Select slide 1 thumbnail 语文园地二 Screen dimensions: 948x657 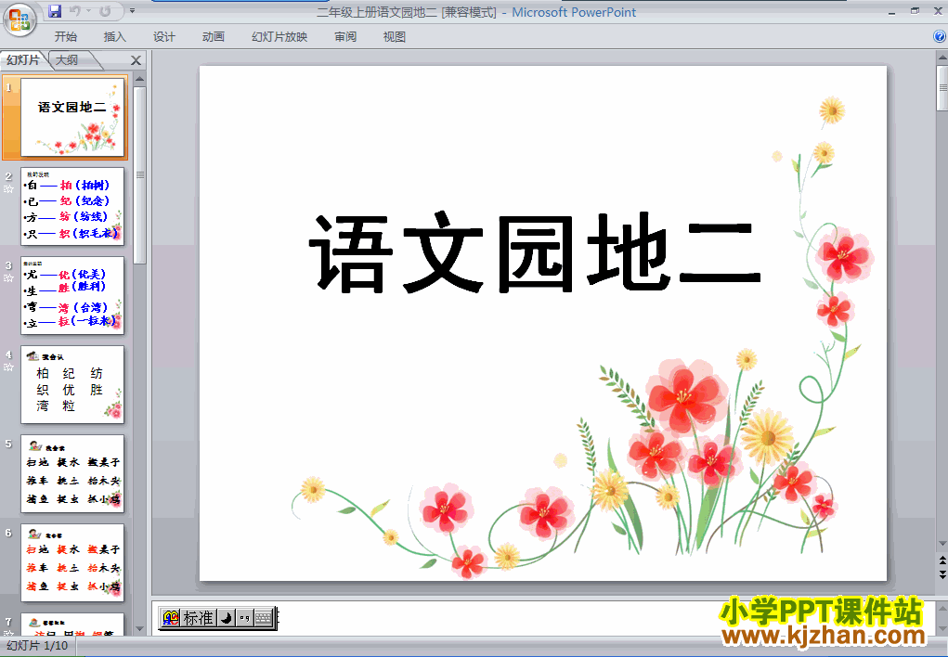point(72,117)
